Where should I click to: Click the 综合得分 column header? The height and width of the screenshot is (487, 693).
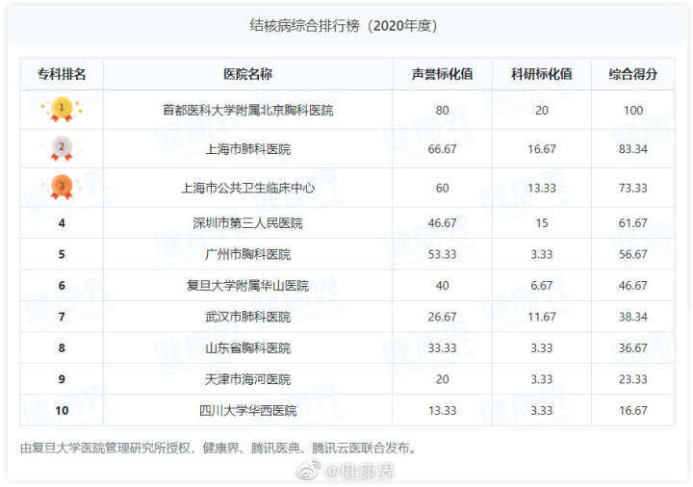pyautogui.click(x=633, y=74)
